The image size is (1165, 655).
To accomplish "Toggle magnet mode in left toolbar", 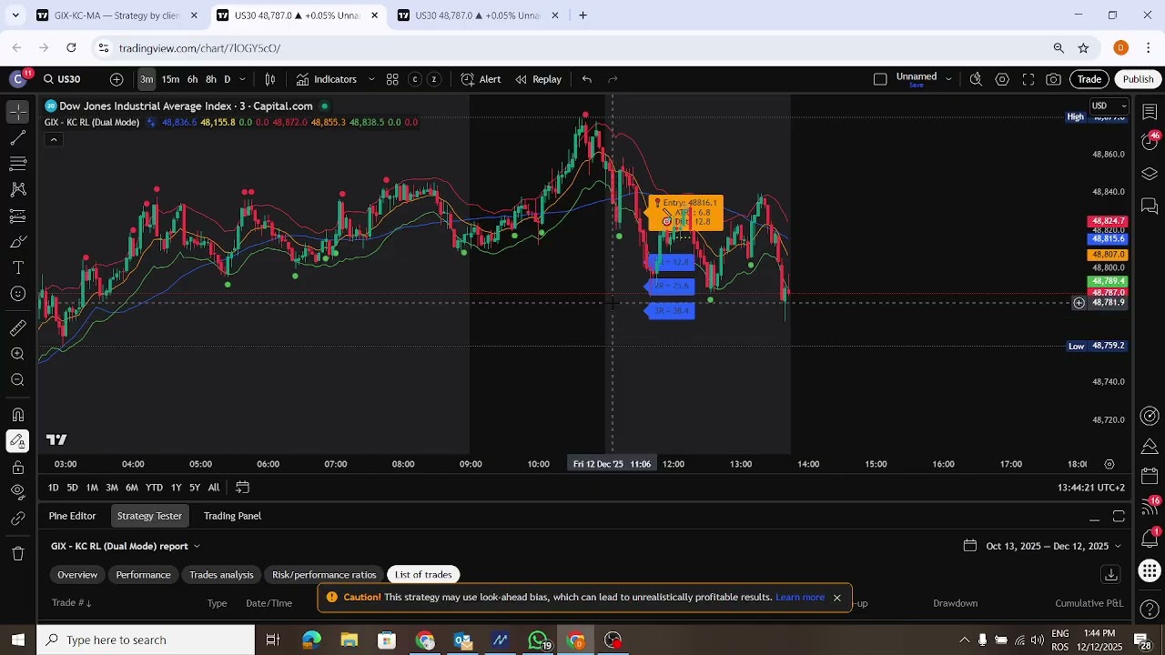I will [x=17, y=415].
